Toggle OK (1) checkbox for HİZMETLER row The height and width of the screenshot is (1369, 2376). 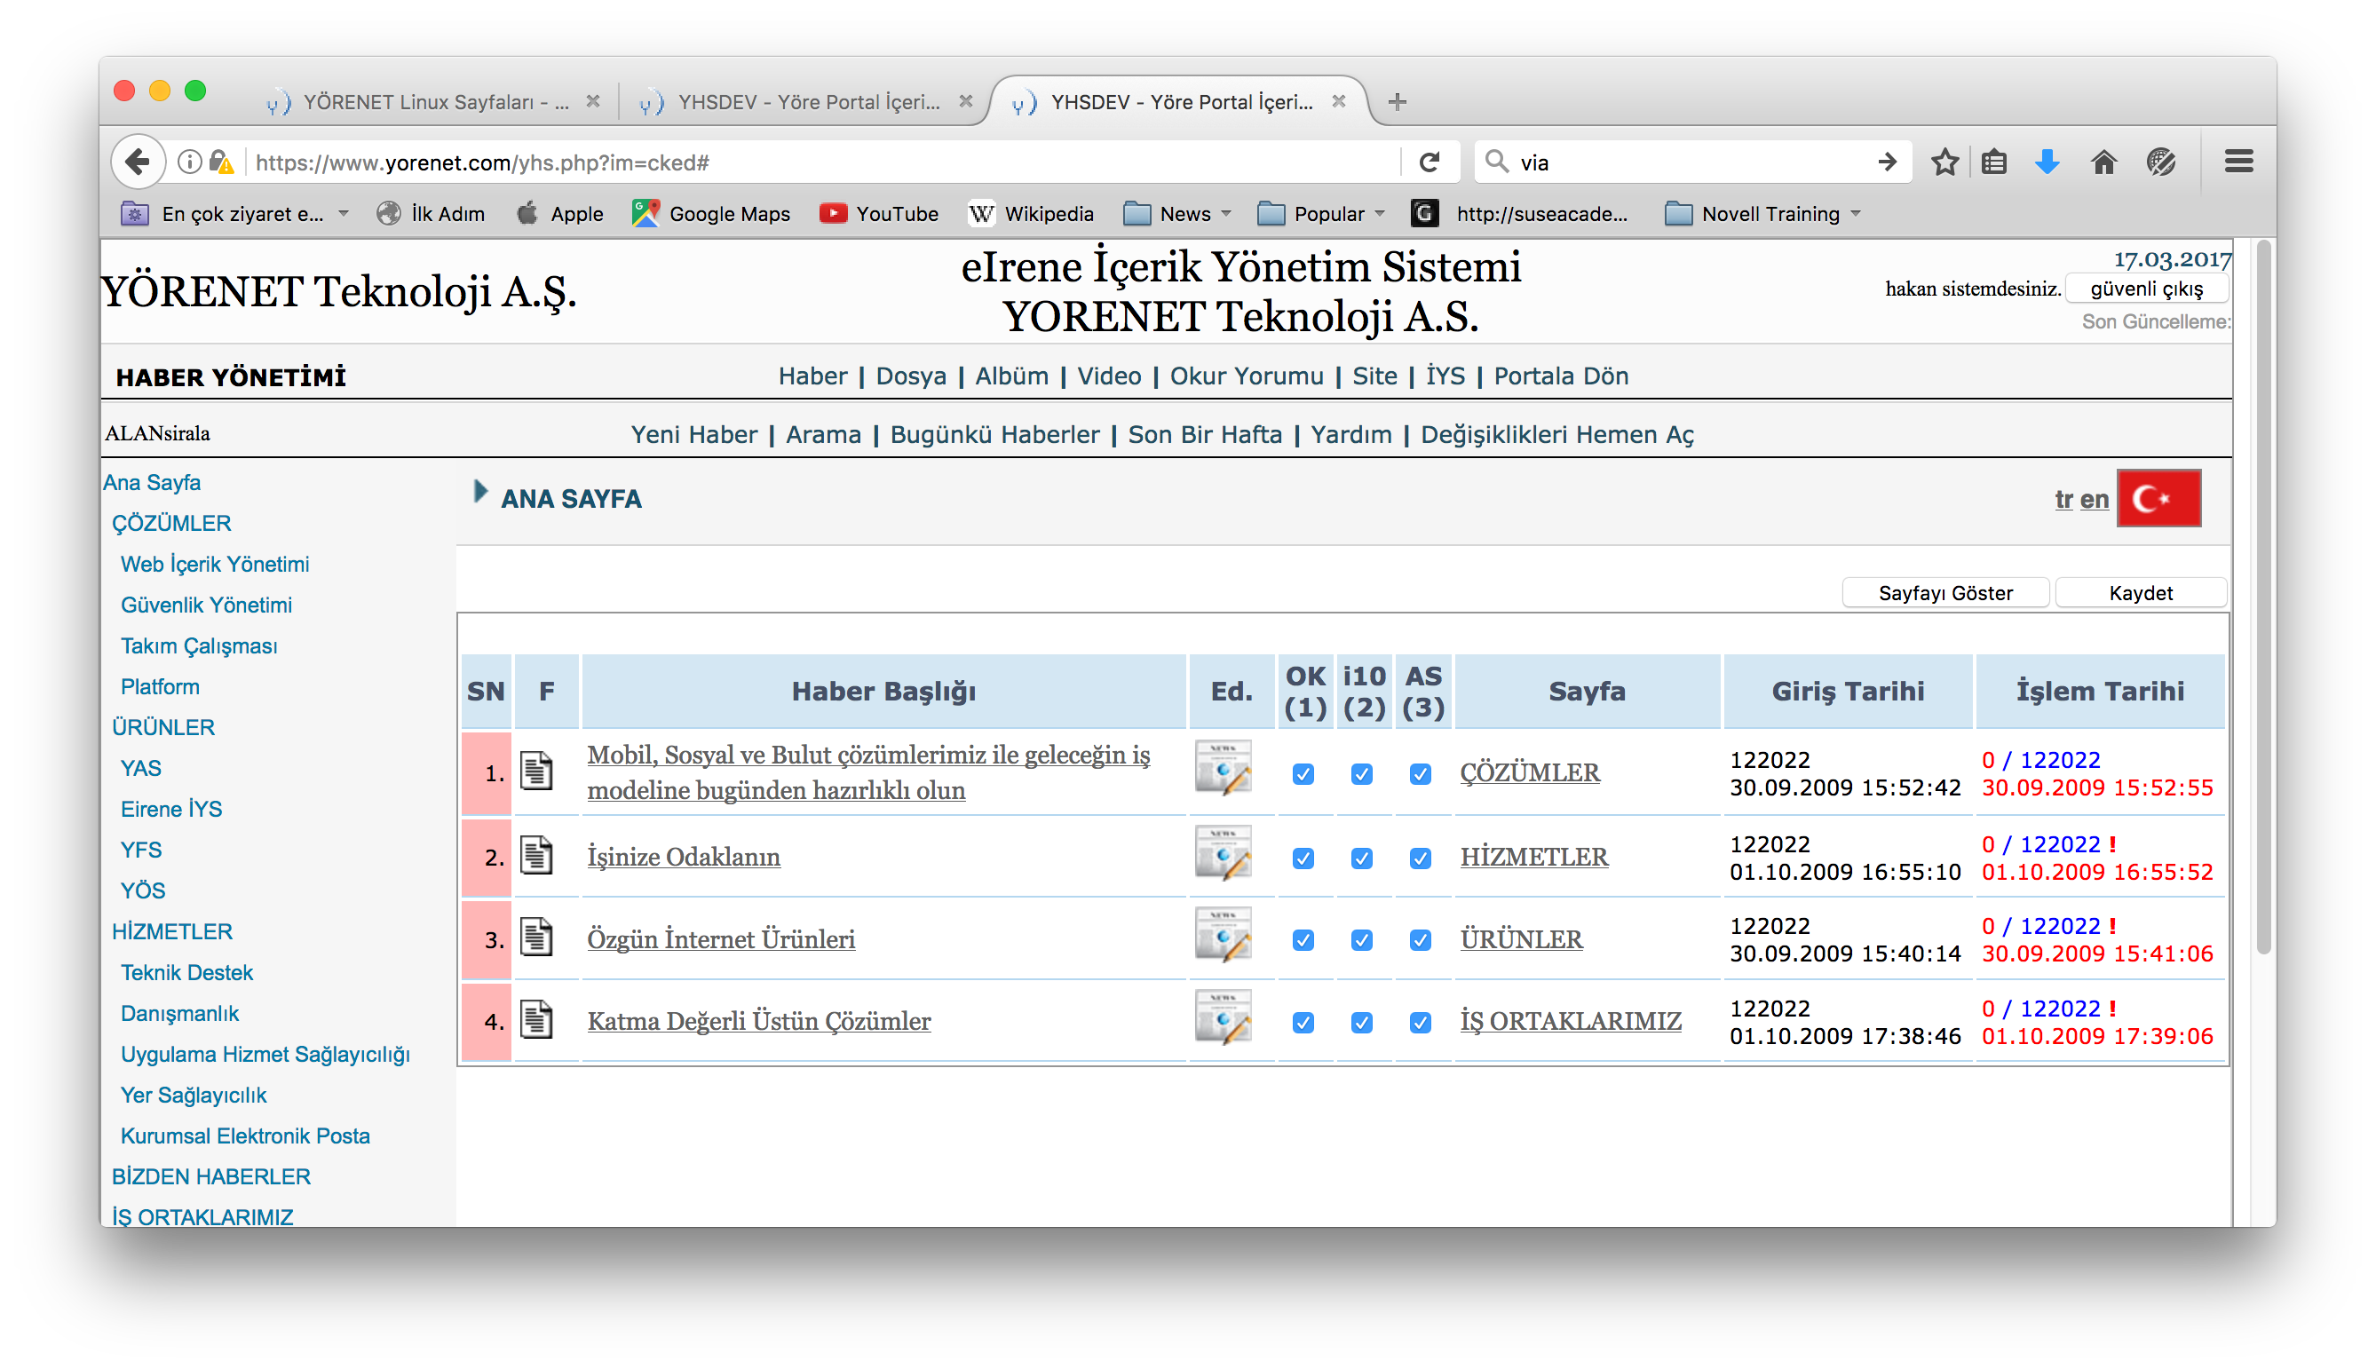pyautogui.click(x=1303, y=859)
